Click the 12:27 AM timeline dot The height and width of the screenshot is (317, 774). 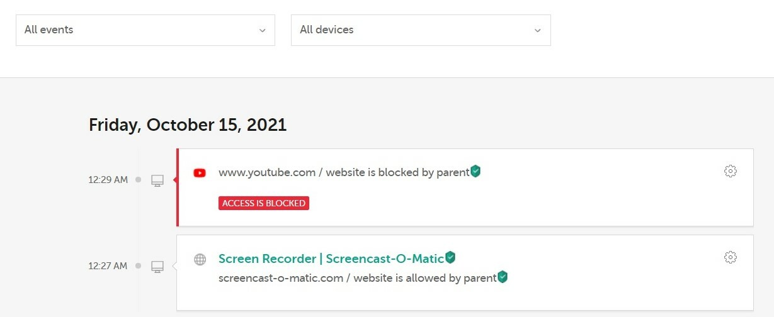(138, 266)
